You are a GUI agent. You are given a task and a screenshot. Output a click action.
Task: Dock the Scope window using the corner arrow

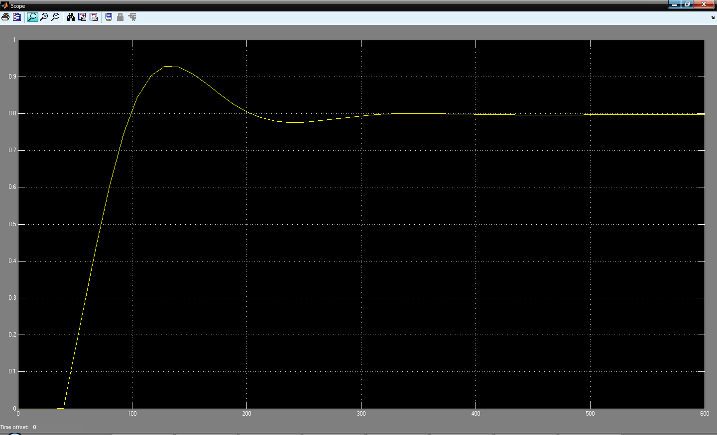[x=713, y=17]
